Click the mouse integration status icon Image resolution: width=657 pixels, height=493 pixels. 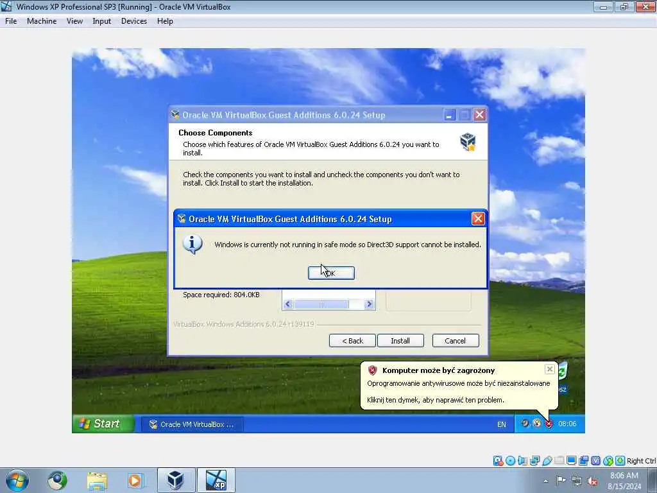[608, 461]
